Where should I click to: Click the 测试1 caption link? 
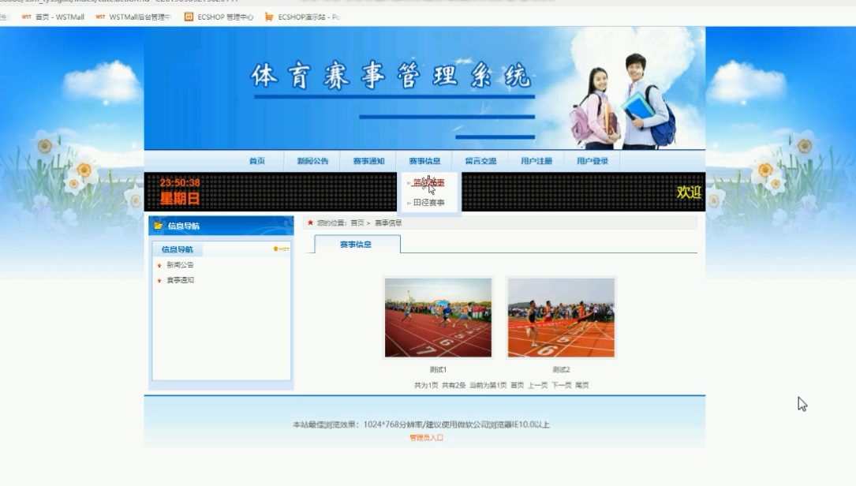438,370
